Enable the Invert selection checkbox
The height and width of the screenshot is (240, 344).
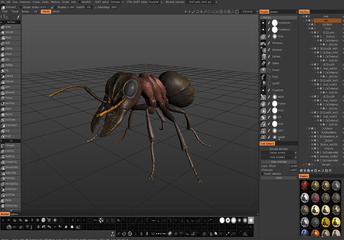262,174
